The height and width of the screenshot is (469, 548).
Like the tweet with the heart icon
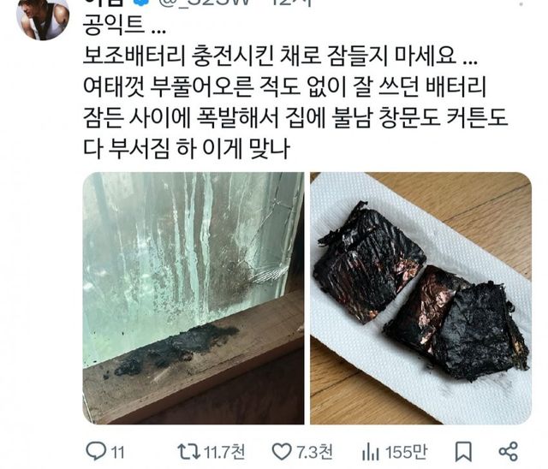pos(282,452)
